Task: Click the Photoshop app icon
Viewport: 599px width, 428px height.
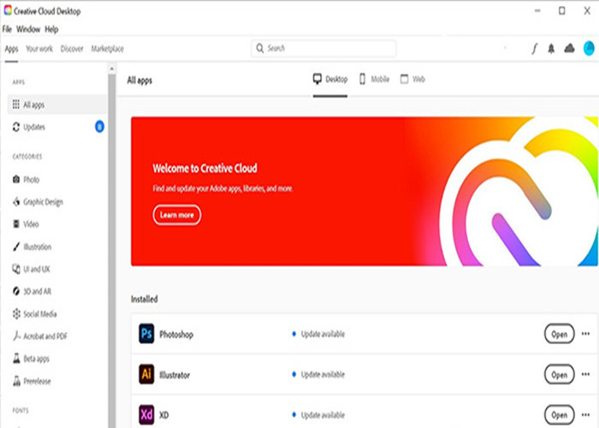Action: [146, 334]
